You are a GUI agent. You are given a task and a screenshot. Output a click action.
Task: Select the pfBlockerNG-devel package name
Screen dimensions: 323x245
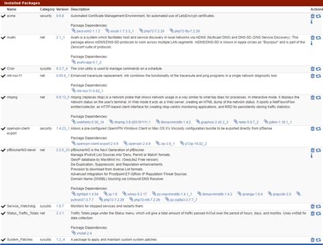click(x=21, y=150)
